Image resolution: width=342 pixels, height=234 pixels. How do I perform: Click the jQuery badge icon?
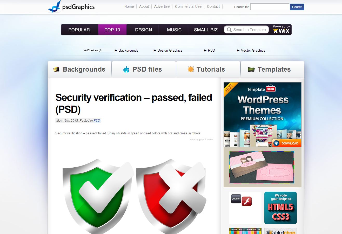236,198
